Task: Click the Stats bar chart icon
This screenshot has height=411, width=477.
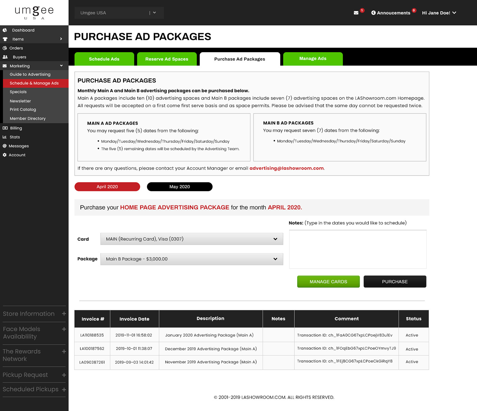Action: tap(5, 137)
